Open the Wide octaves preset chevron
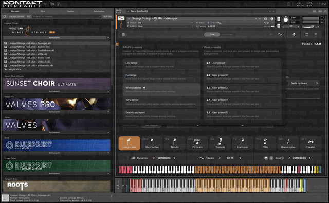 coord(317,83)
